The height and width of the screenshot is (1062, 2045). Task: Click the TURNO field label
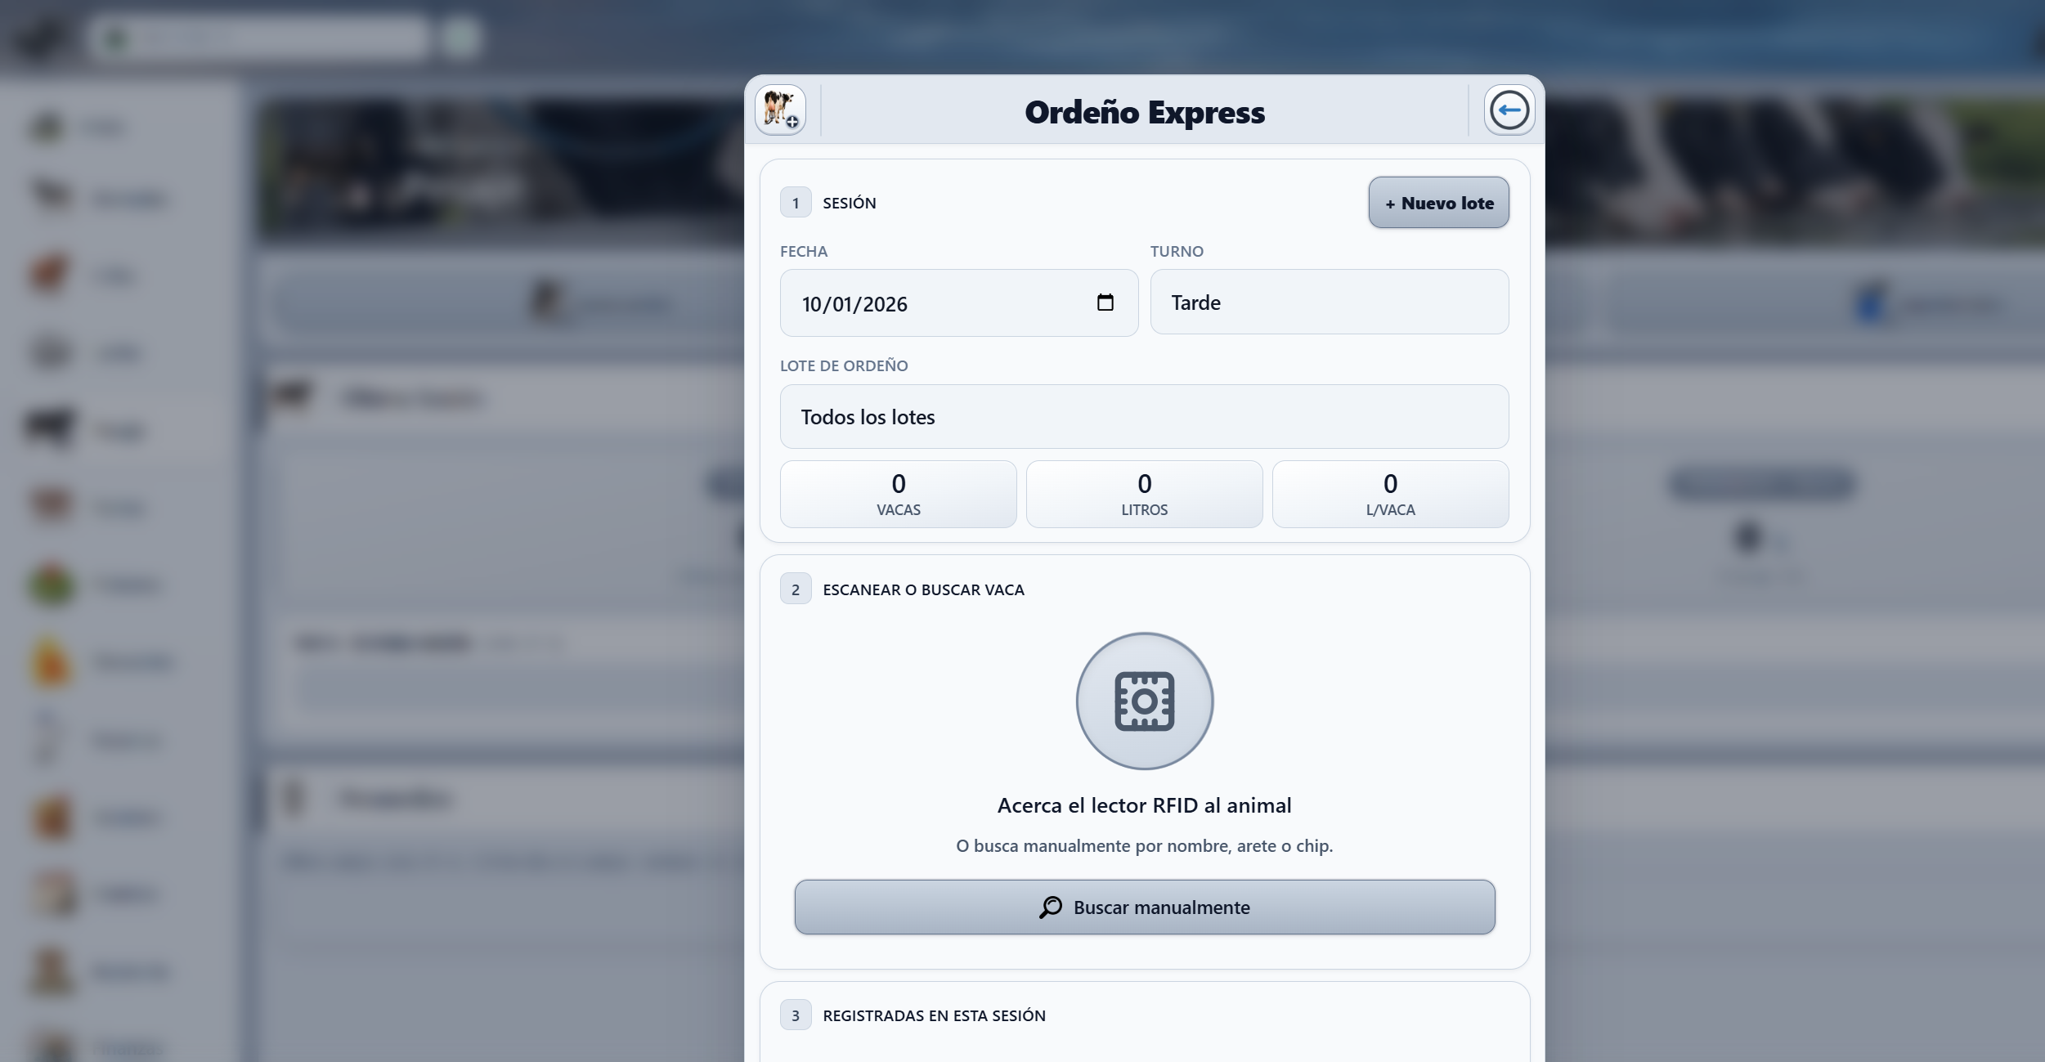(x=1177, y=251)
